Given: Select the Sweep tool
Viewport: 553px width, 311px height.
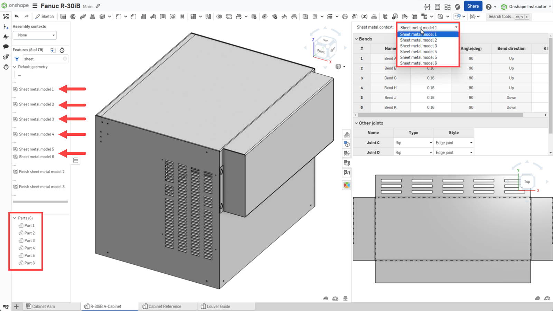Looking at the screenshot, I should pyautogui.click(x=83, y=16).
